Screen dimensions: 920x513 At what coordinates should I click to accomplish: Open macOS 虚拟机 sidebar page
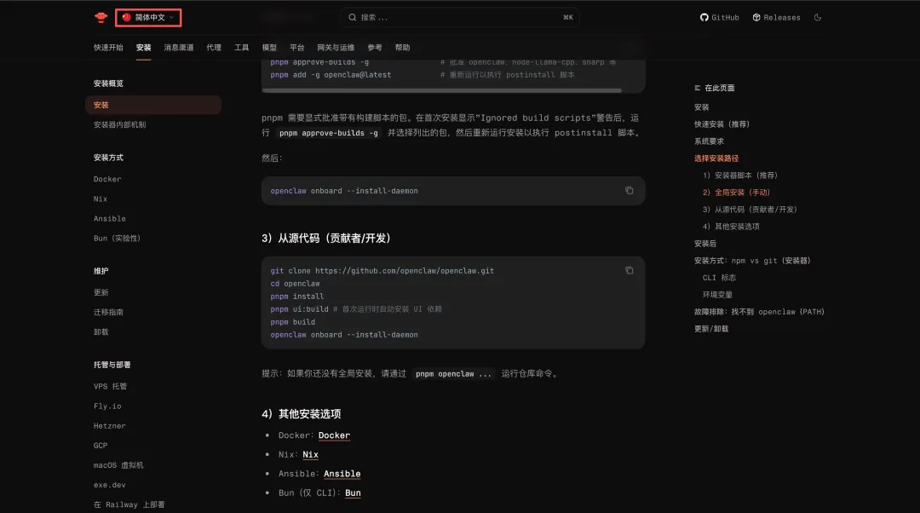click(118, 465)
